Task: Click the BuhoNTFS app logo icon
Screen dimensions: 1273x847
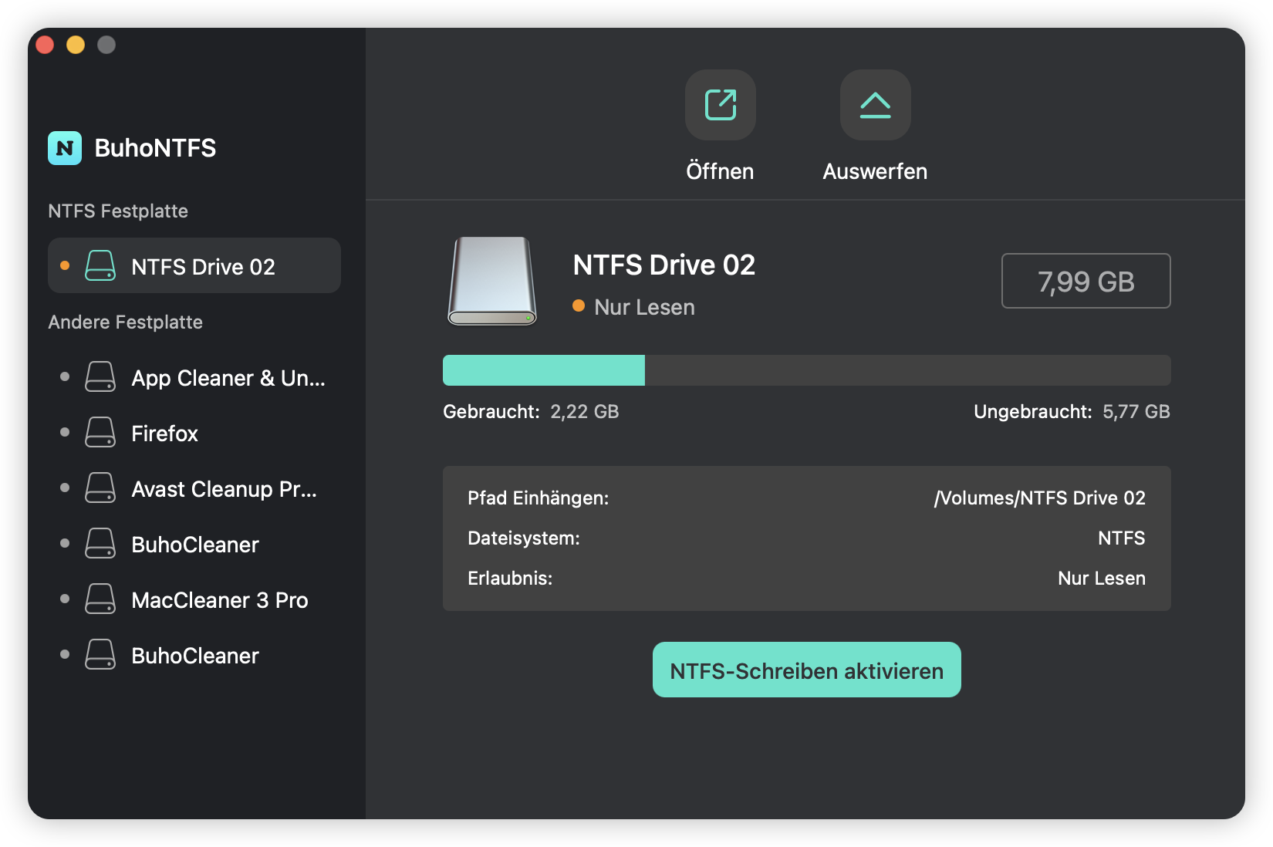Action: pos(65,148)
